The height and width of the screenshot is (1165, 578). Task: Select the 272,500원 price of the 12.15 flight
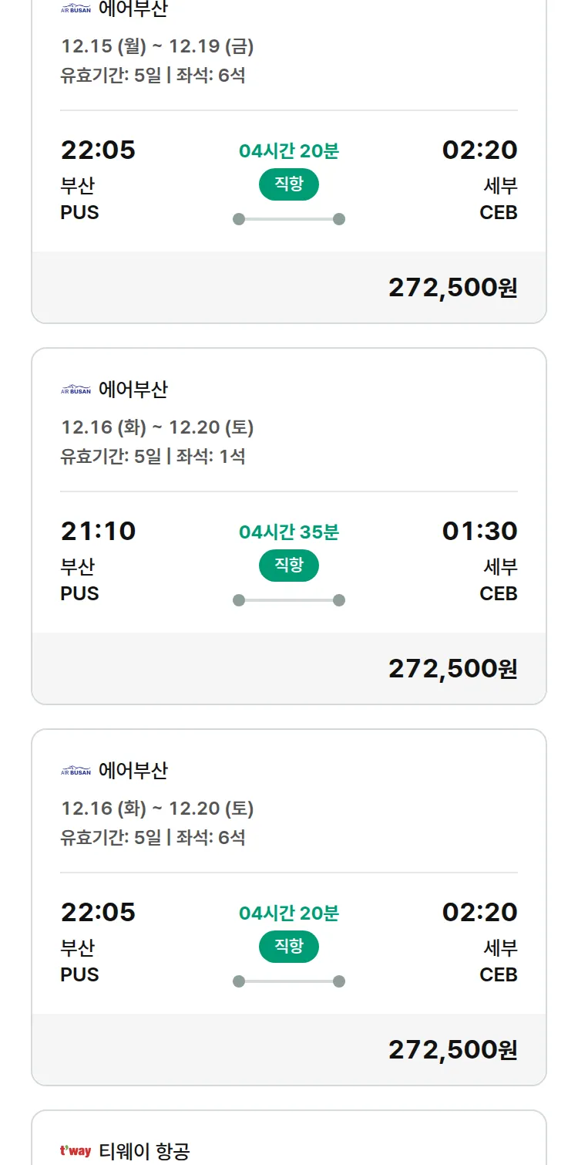[452, 287]
